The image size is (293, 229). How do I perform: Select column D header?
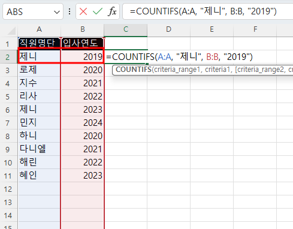point(169,29)
